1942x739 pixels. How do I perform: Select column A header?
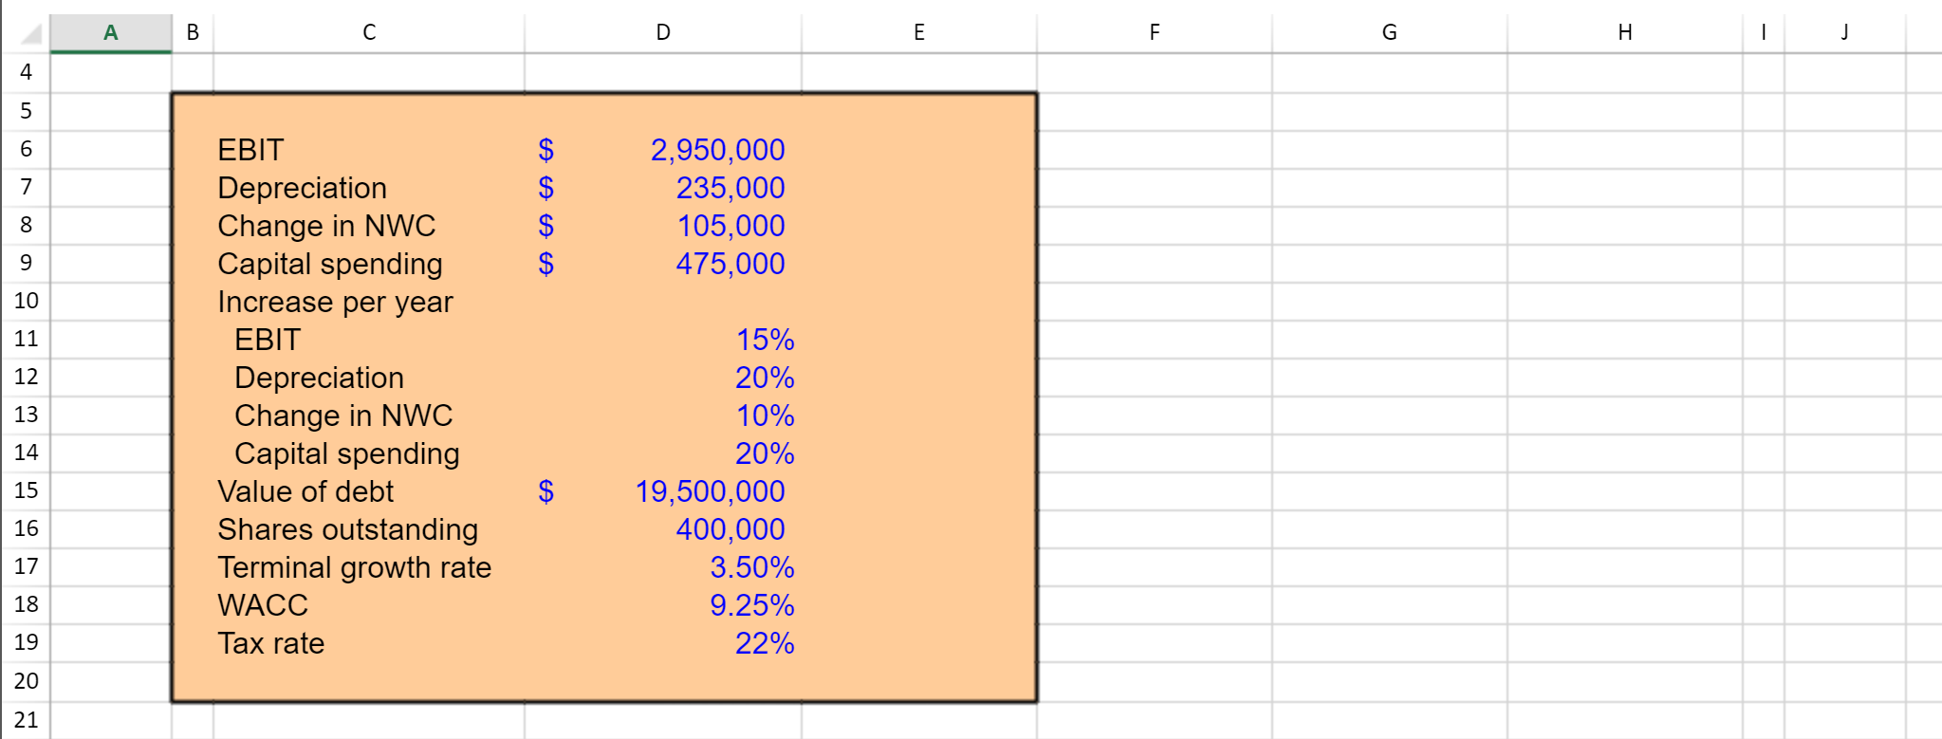pos(109,31)
